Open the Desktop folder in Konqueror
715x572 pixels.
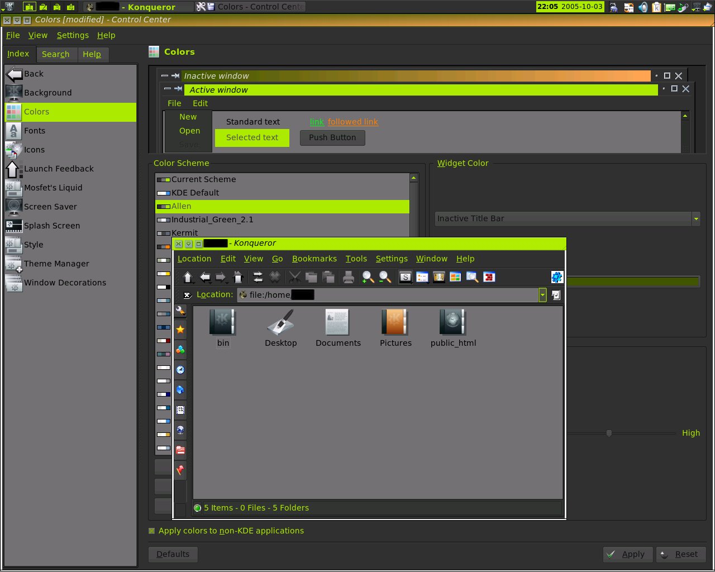tap(281, 329)
